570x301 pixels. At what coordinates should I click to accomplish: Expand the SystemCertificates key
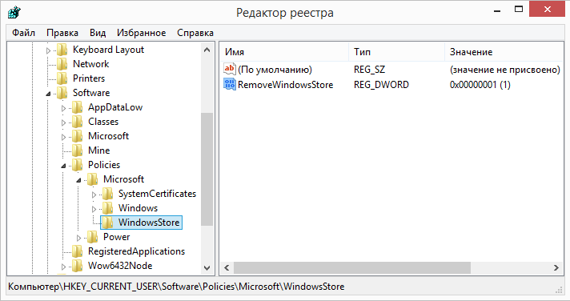94,195
